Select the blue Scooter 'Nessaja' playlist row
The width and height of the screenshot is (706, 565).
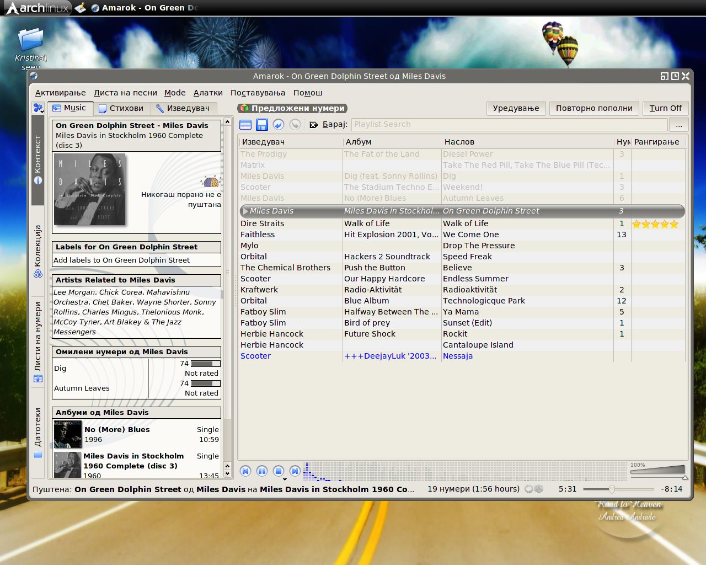tap(462, 356)
